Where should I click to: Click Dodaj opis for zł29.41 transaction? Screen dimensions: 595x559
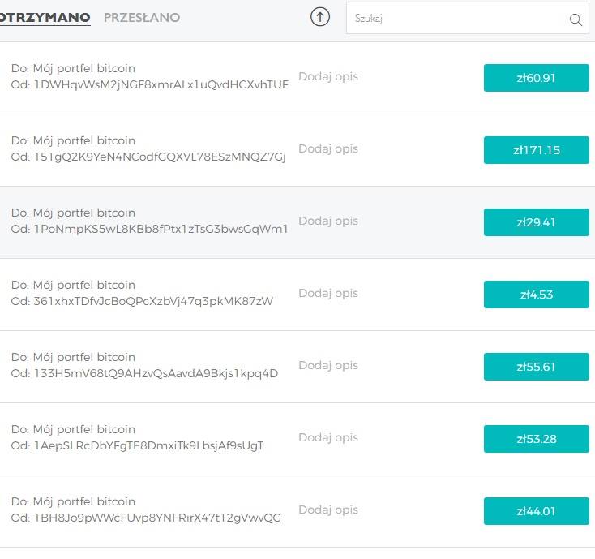click(328, 221)
